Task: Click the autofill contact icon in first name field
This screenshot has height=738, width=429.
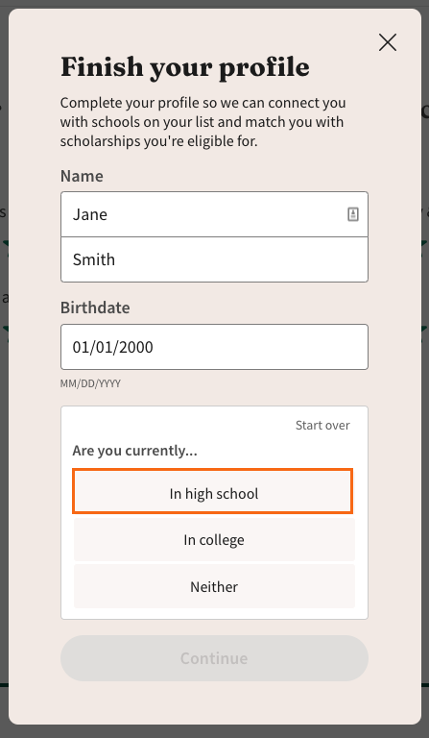Action: pyautogui.click(x=353, y=214)
